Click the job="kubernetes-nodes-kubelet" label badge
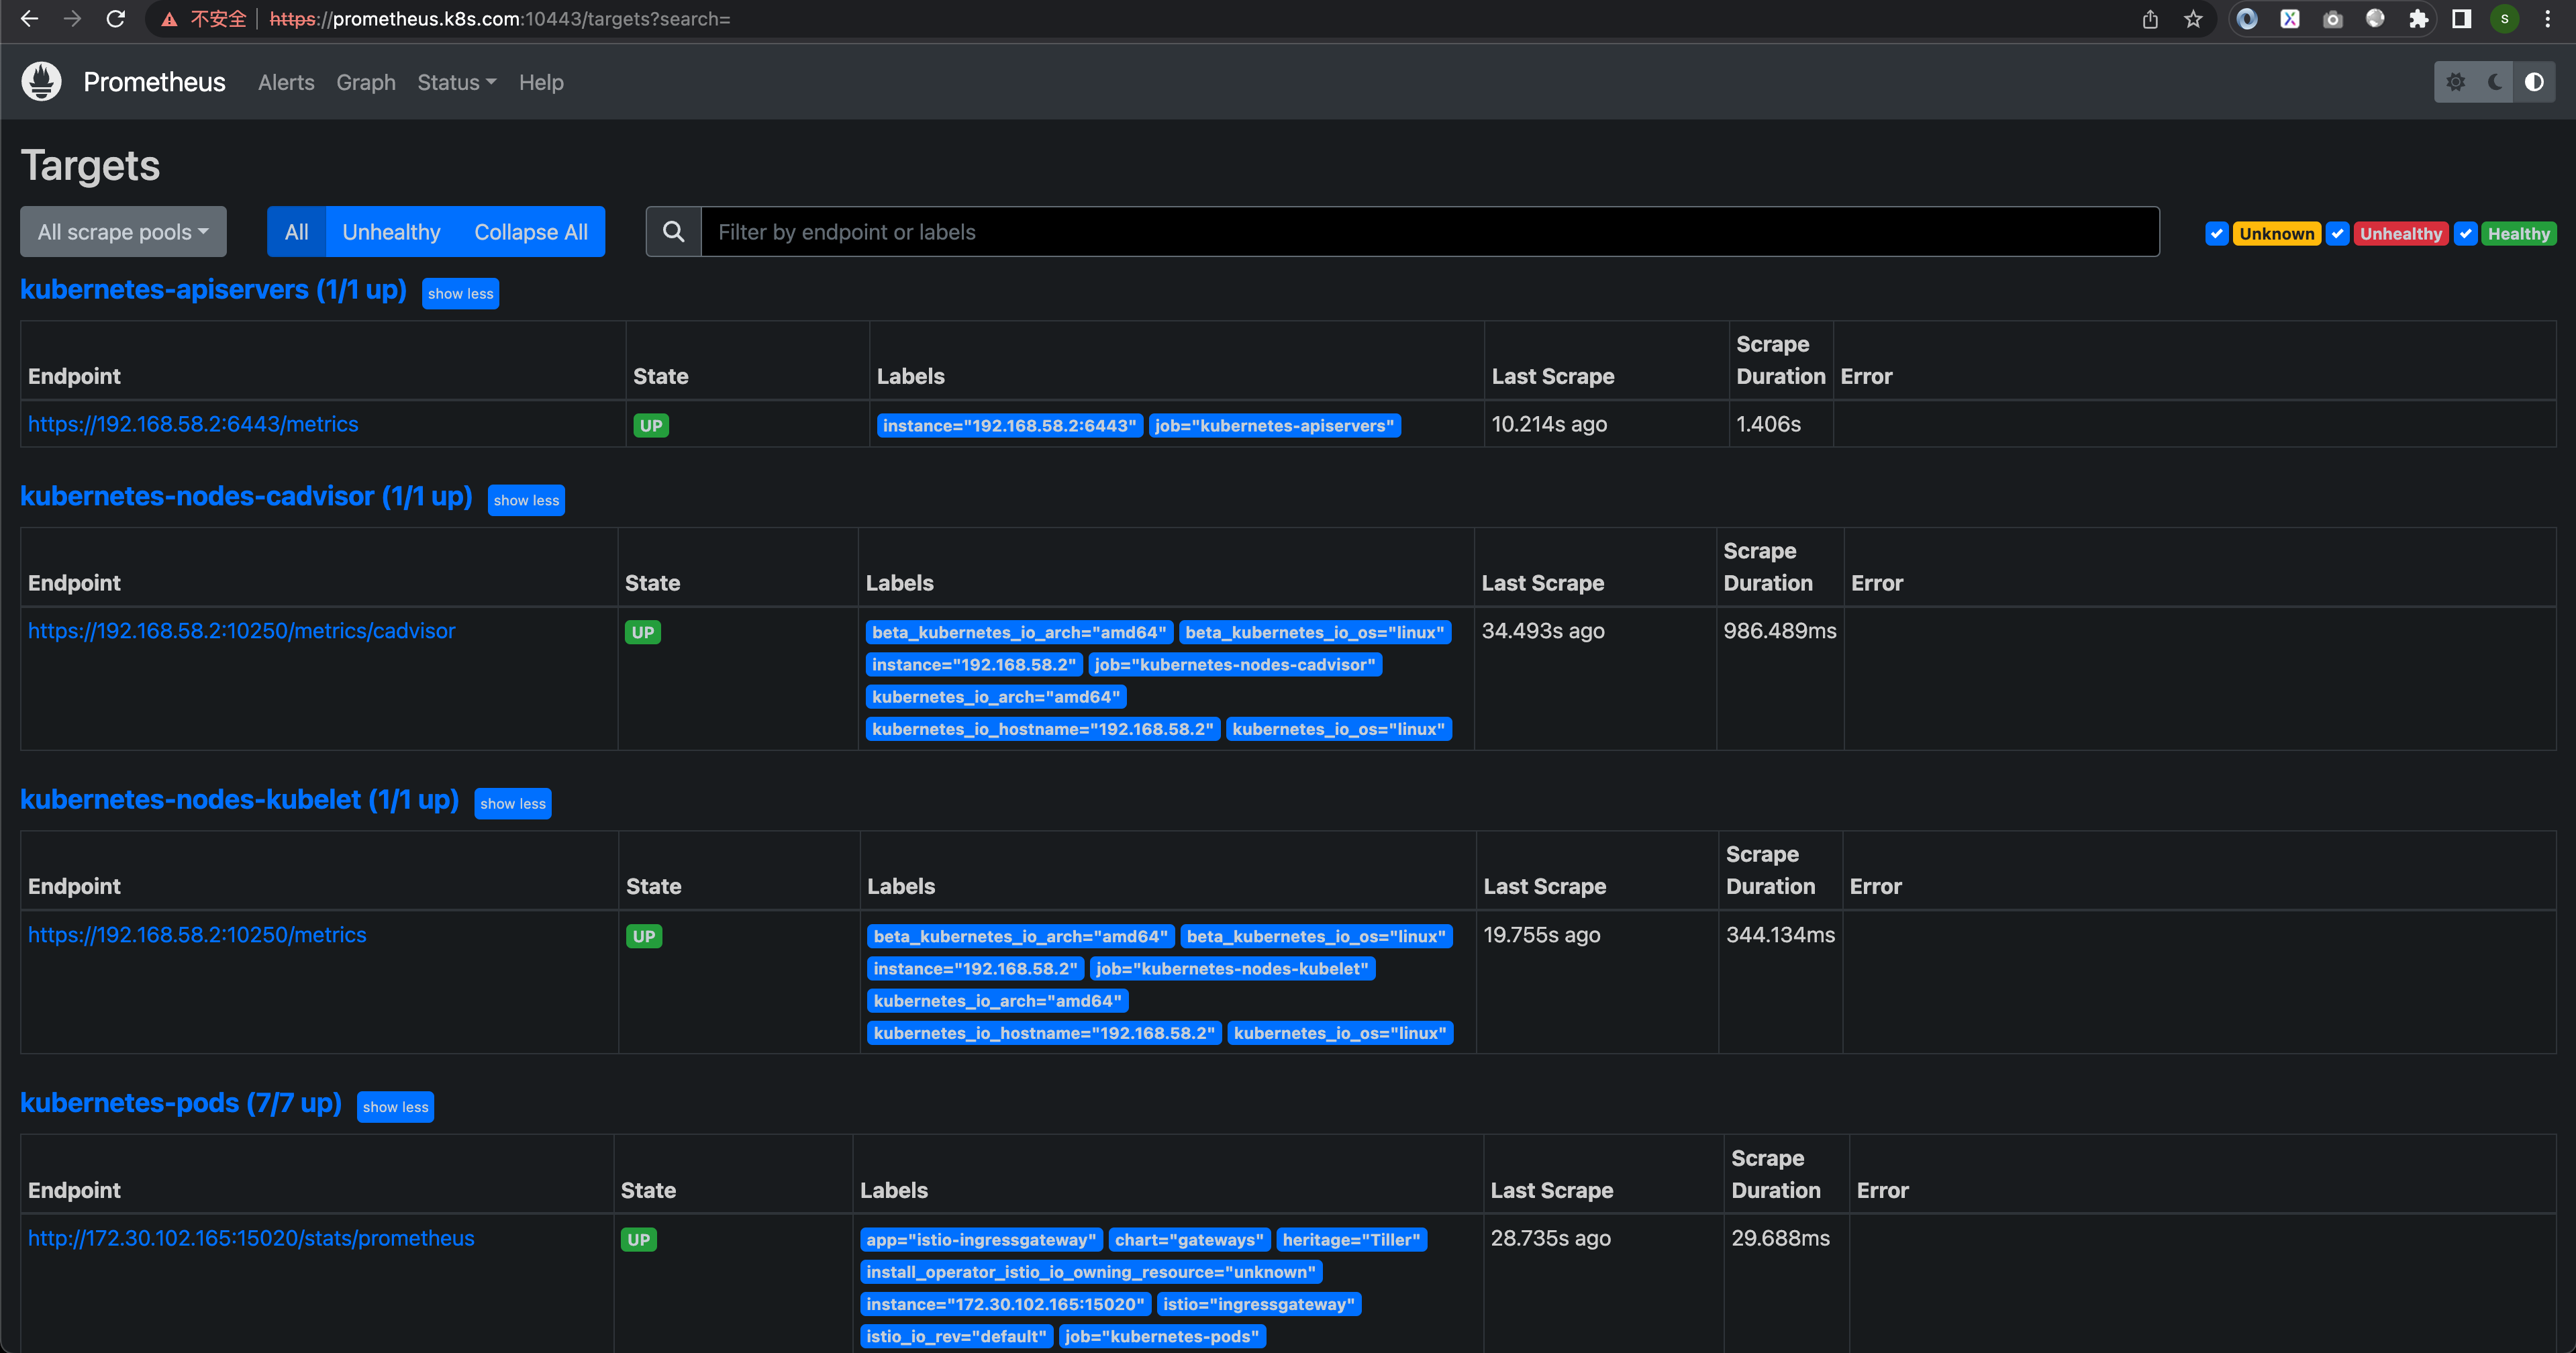The width and height of the screenshot is (2576, 1353). 1232,969
